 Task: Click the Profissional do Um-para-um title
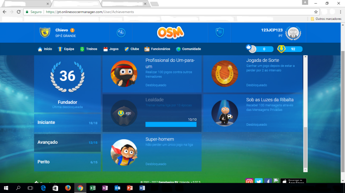tap(170, 63)
